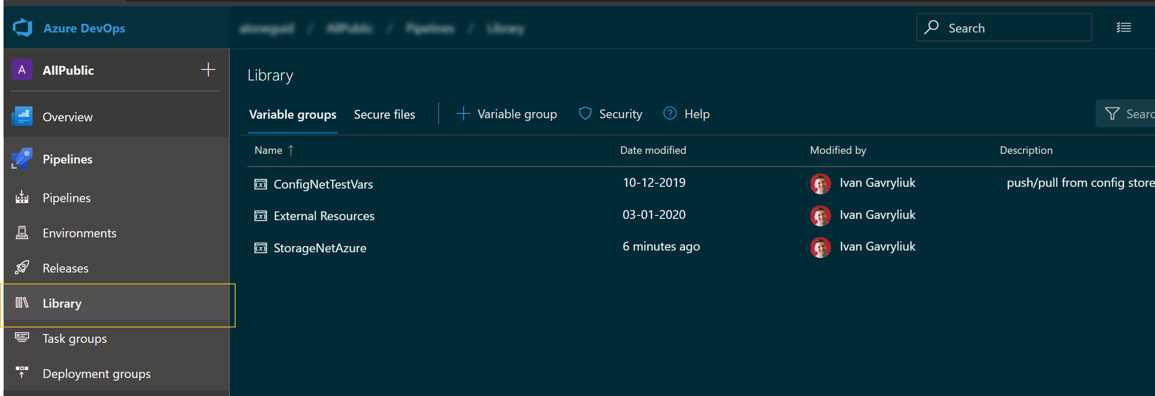1155x396 pixels.
Task: Click the Description column header
Action: point(1026,150)
